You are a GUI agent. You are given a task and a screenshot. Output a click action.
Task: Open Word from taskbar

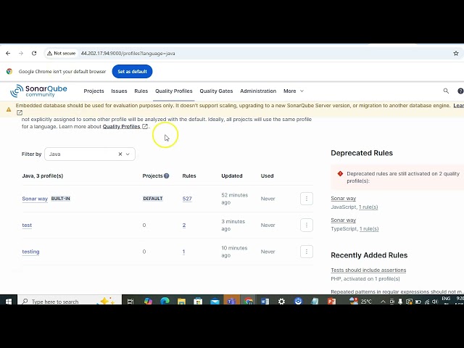pyautogui.click(x=265, y=302)
